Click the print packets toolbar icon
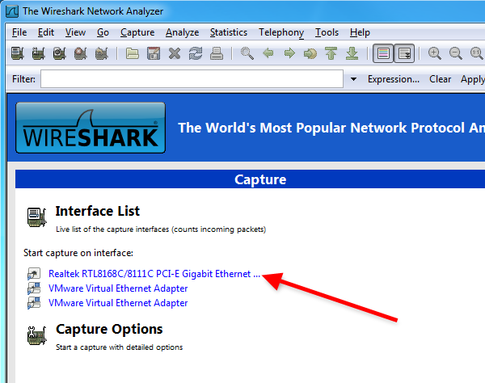Screen dimensions: 485x383 point(217,54)
